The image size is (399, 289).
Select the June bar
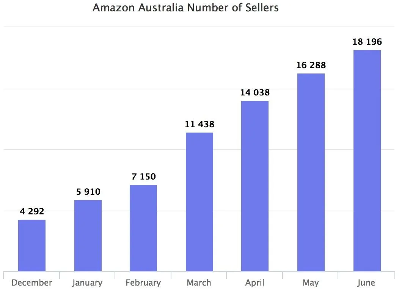pos(367,161)
